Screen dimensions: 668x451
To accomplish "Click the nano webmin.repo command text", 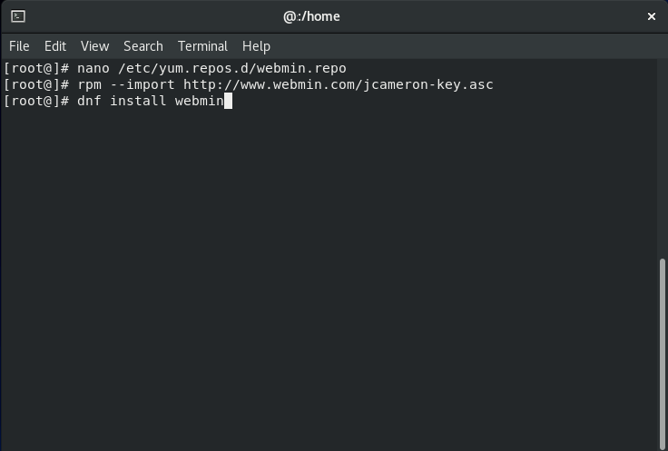I will coord(211,68).
